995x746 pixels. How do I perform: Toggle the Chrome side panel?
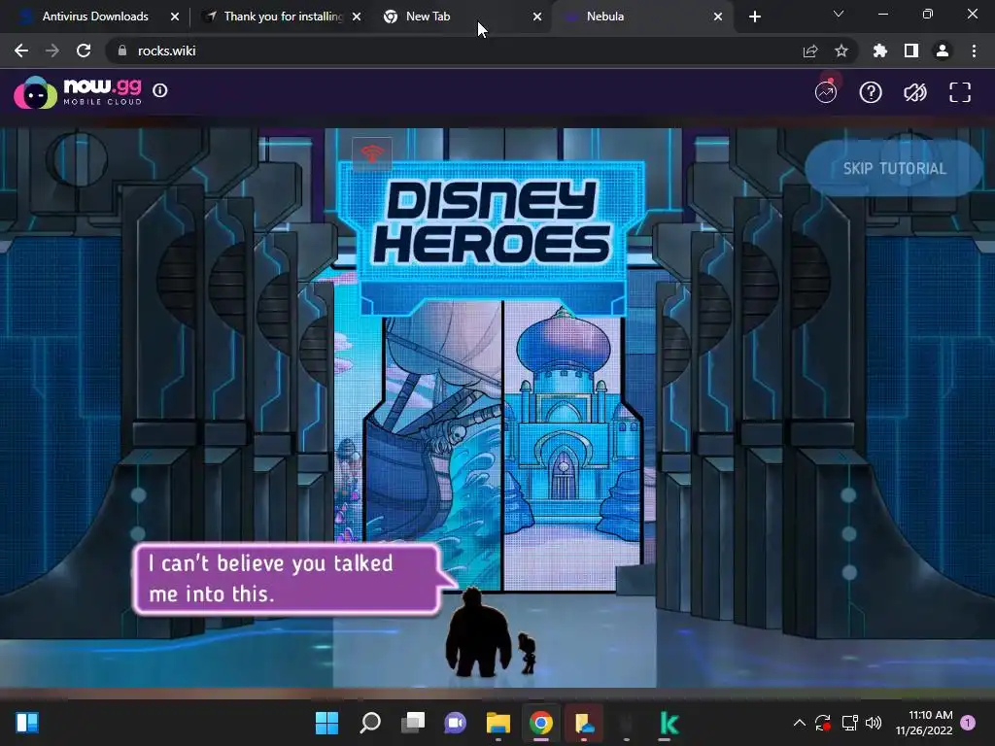911,51
